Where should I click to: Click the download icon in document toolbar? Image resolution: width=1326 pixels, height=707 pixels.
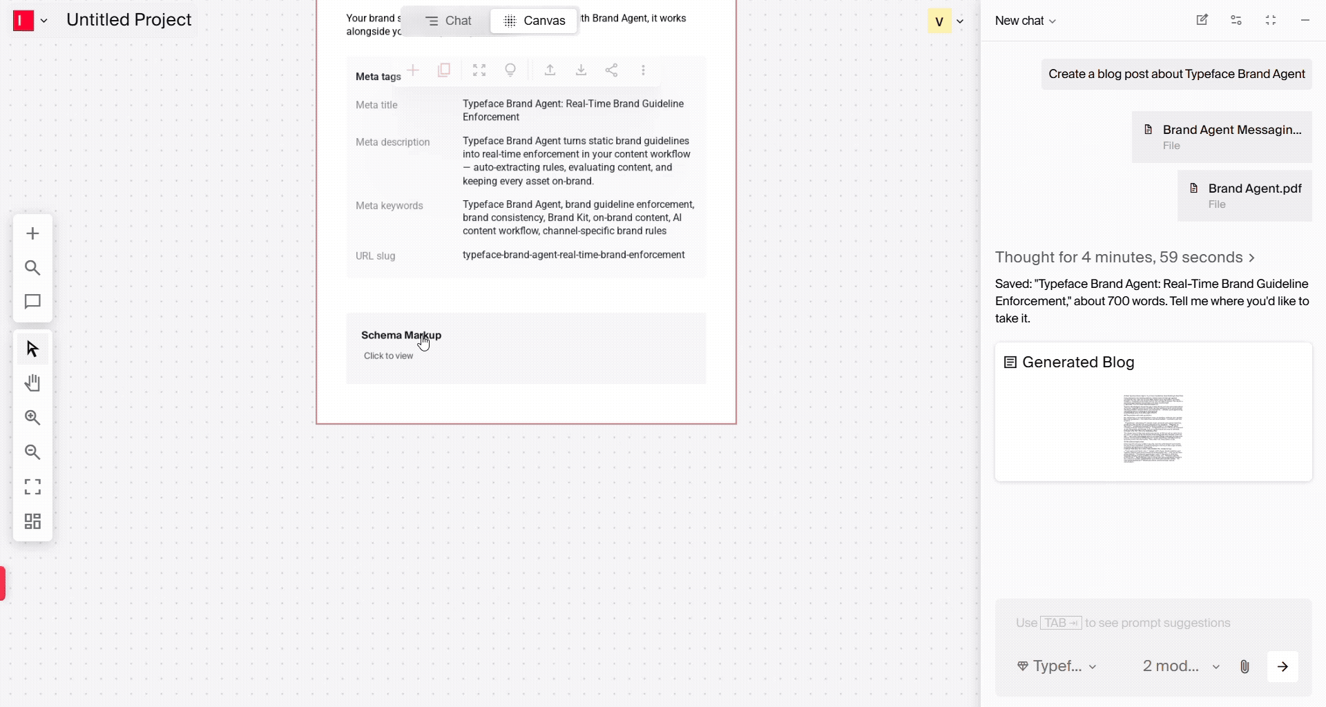[581, 70]
